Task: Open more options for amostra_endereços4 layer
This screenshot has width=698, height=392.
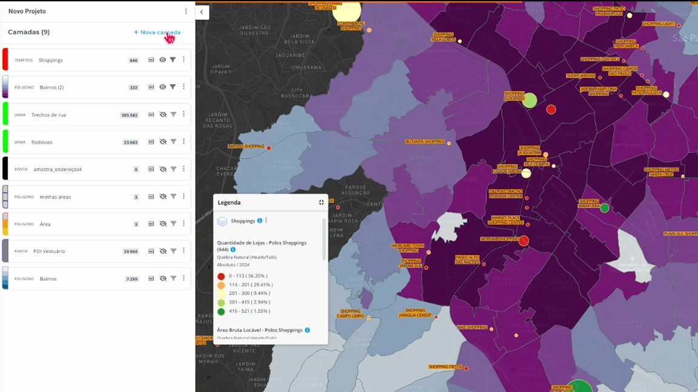Action: (184, 169)
